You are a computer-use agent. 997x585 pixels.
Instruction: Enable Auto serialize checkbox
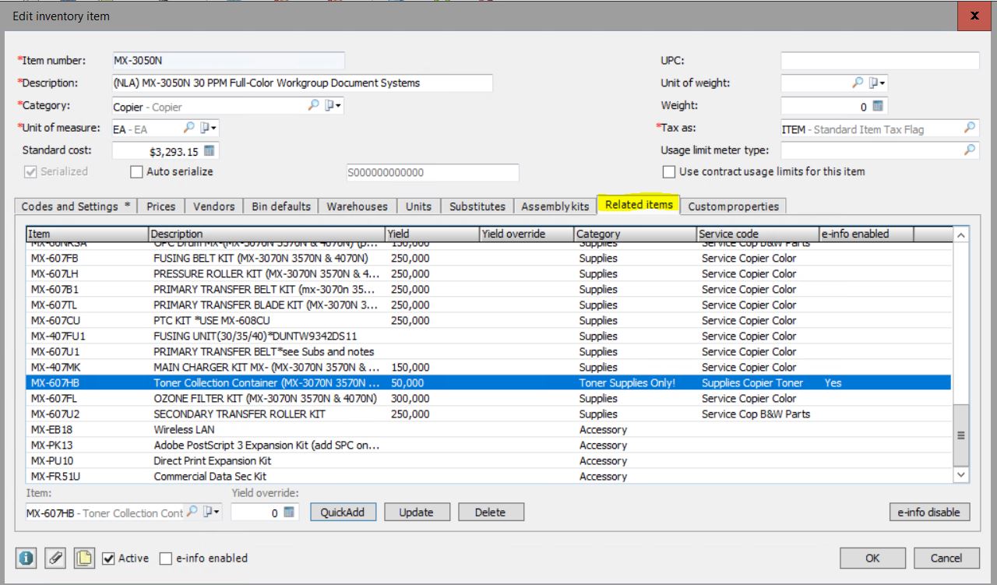point(136,171)
